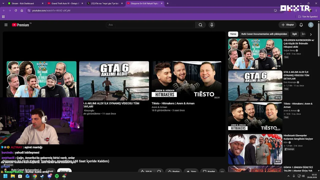320x180 pixels.
Task: Start voice search with the microphone
Action: click(x=212, y=25)
